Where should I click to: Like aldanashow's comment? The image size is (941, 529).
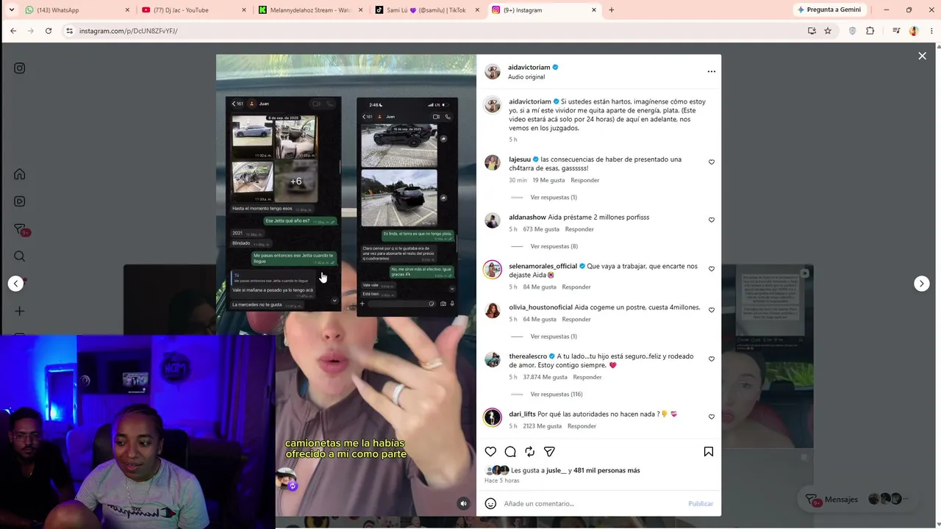[711, 220]
